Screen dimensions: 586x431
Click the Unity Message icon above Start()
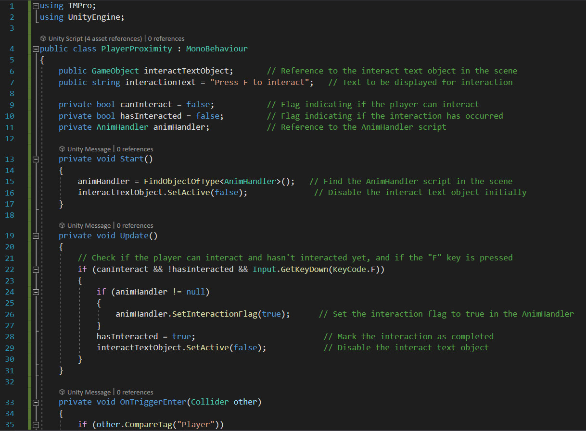(x=62, y=149)
